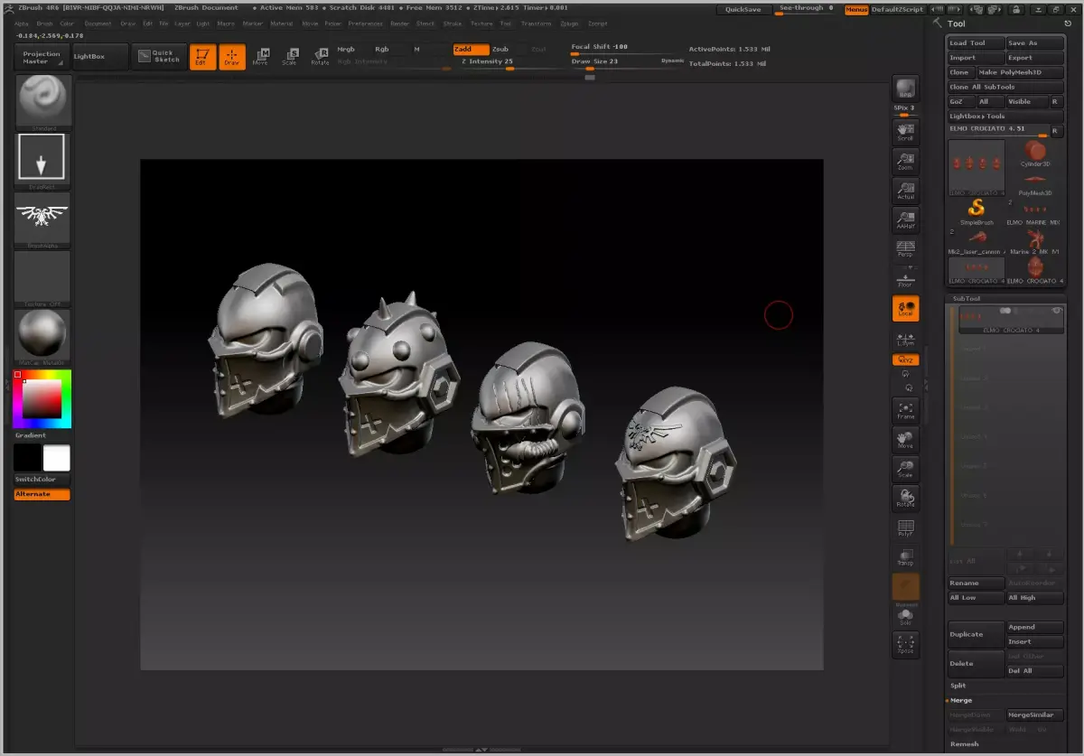Image resolution: width=1084 pixels, height=756 pixels.
Task: Click the Frame mesh icon
Action: (x=905, y=411)
